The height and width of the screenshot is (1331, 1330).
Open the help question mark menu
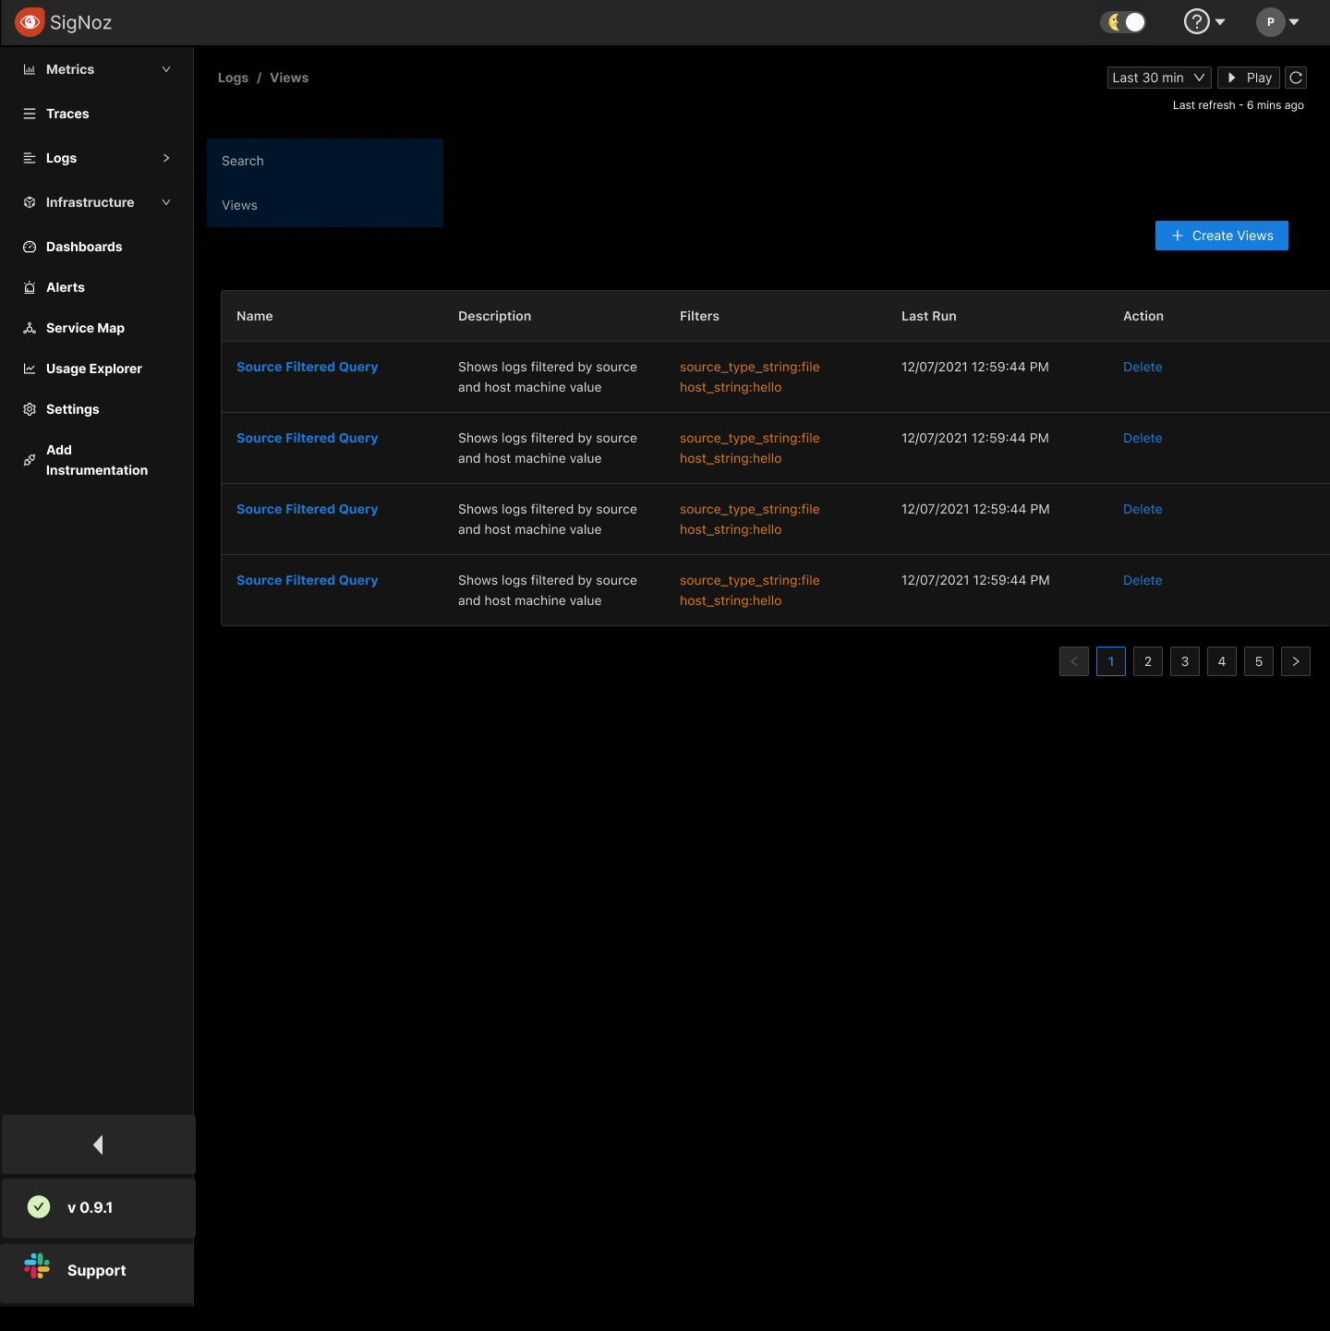click(x=1197, y=21)
